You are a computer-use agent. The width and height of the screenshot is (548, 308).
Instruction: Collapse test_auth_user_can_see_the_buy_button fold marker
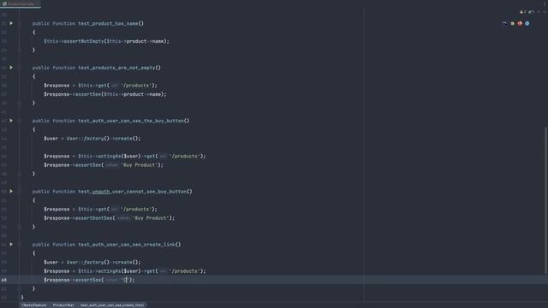pos(20,121)
